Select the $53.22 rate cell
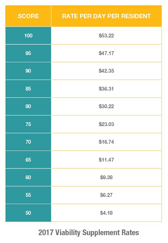This screenshot has height=243, width=168. 106,36
